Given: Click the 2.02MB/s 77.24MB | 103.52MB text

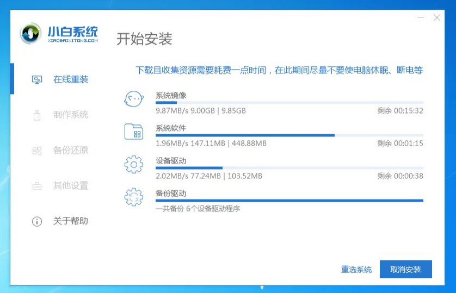Looking at the screenshot, I should click(x=209, y=176).
